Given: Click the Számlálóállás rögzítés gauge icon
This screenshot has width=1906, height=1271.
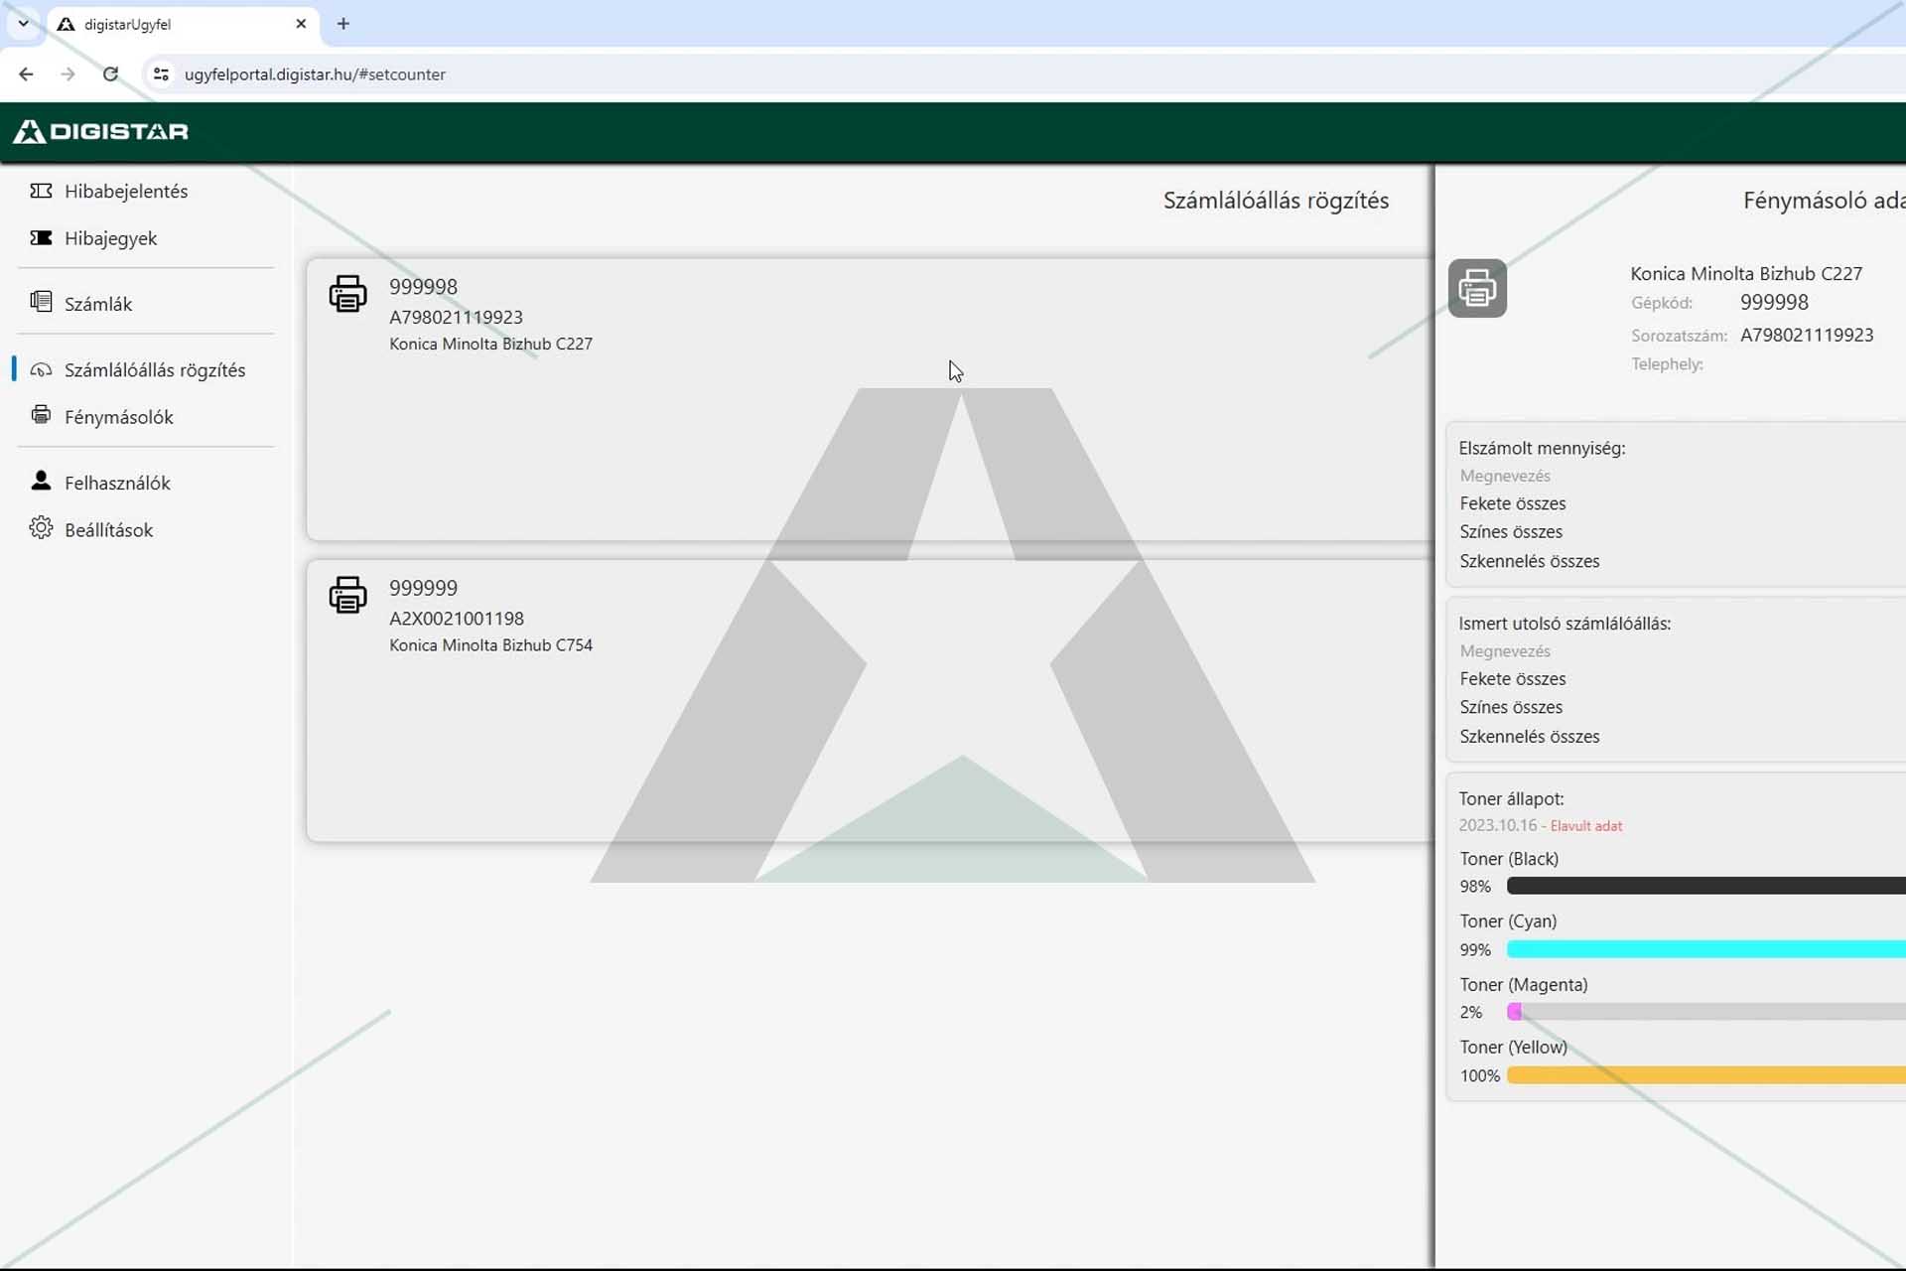Looking at the screenshot, I should [x=41, y=369].
